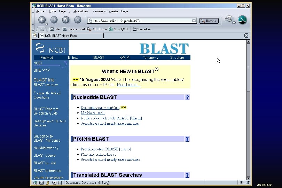Open the Janela menu
The width and height of the screenshot is (282, 188).
click(113, 11)
